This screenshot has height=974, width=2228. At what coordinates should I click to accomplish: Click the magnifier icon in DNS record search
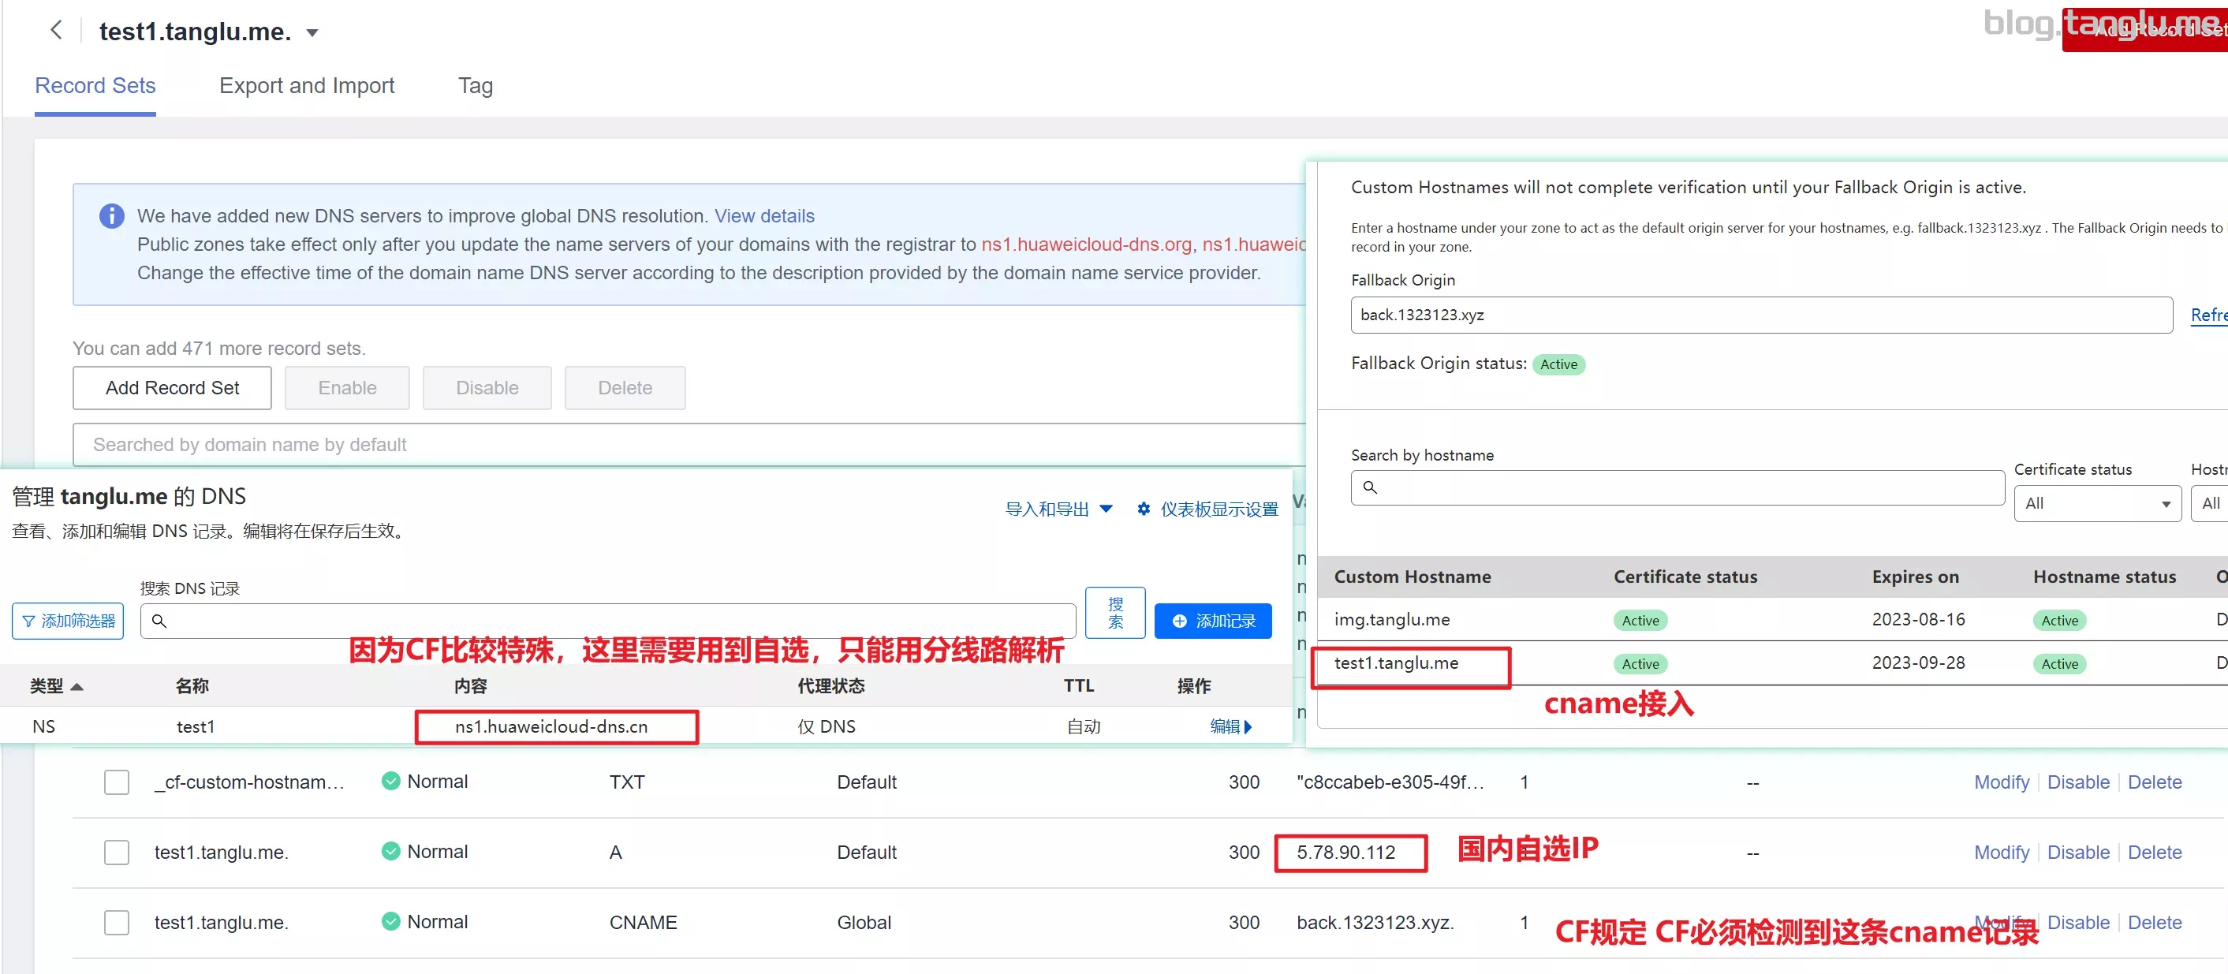pos(159,621)
